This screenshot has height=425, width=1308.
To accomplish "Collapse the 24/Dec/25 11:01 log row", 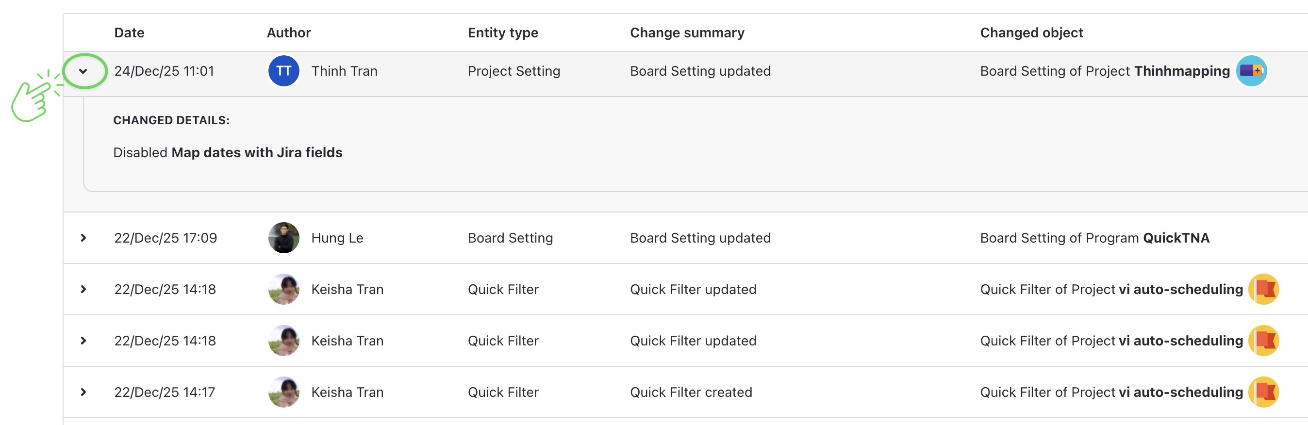I will 83,71.
